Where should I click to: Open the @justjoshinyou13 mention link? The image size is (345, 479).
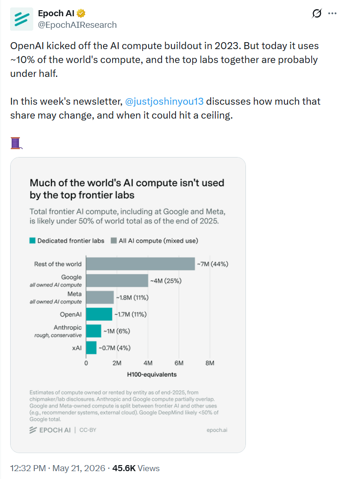point(164,101)
